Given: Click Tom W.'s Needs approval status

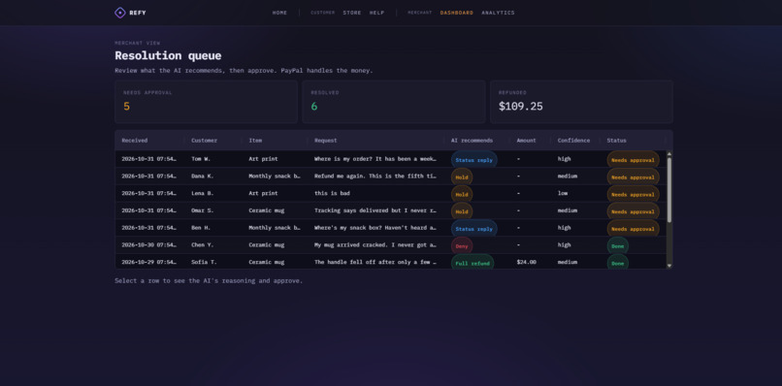Looking at the screenshot, I should tap(633, 160).
